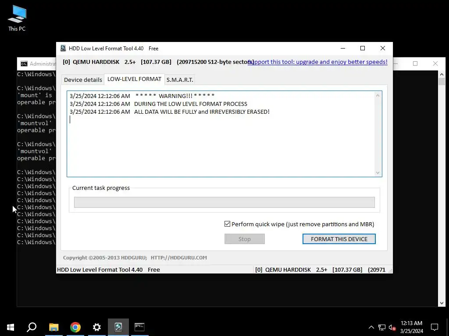Maximize the HDD Low Level Format Tool window

[x=363, y=48]
